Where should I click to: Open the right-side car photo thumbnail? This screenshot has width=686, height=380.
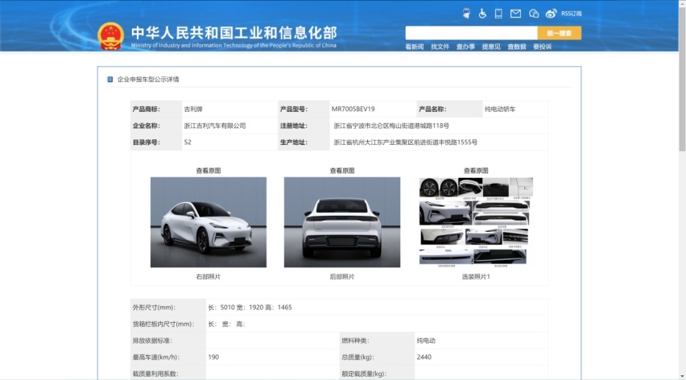click(209, 222)
